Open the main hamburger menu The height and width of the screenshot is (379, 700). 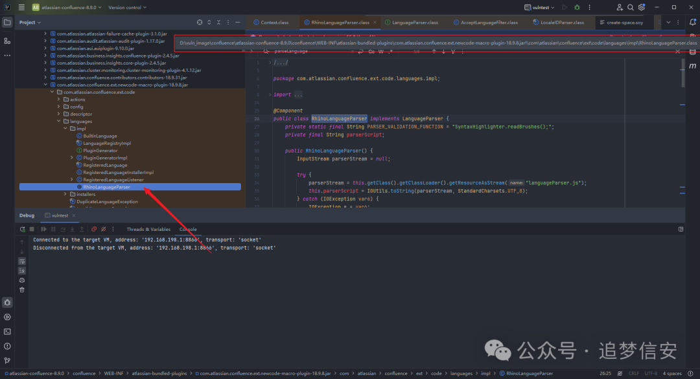click(x=21, y=7)
